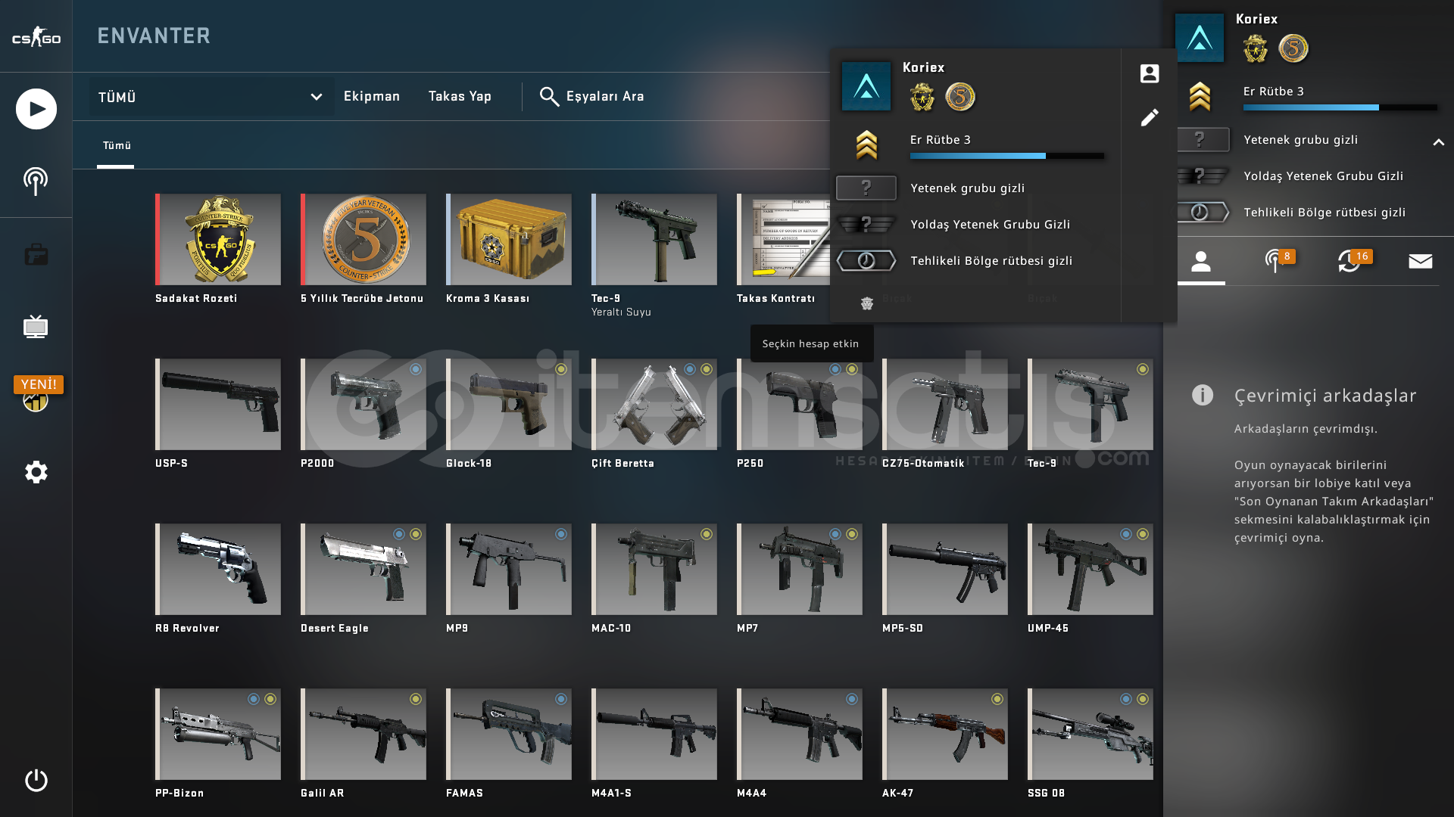Click the 5-year coin medal in popup card

click(960, 97)
